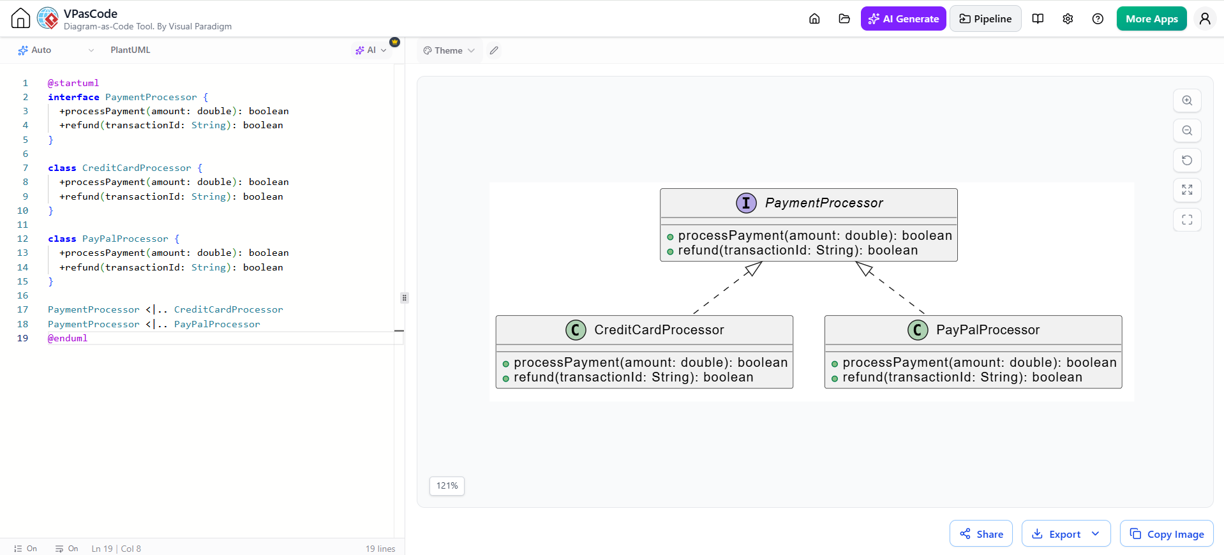1224x555 pixels.
Task: Select the PlantUML language tab
Action: [130, 50]
